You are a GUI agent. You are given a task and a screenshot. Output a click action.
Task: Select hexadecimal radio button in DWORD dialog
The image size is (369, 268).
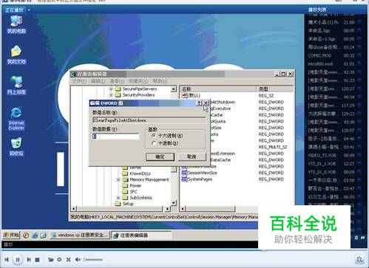pyautogui.click(x=154, y=136)
